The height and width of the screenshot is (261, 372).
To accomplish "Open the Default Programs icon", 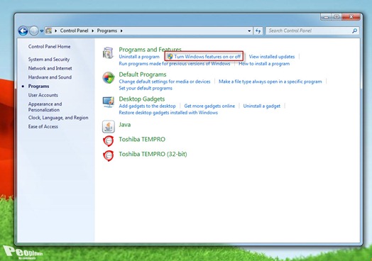I will [x=109, y=78].
